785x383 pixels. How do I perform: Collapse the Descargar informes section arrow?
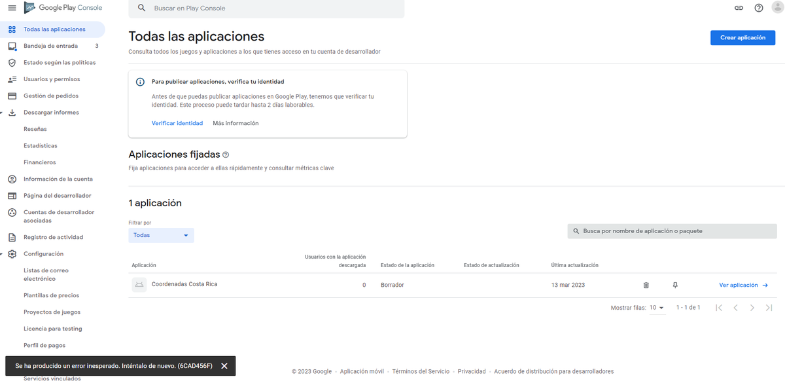pos(2,113)
